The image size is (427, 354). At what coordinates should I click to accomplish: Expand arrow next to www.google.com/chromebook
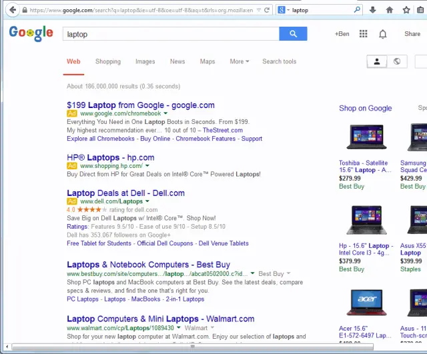(165, 113)
